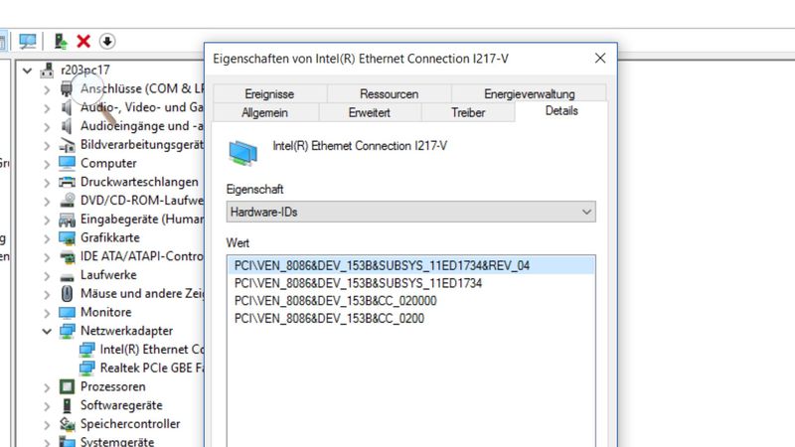Click the Monitore icon
Screen dimensions: 795x447
pos(67,312)
